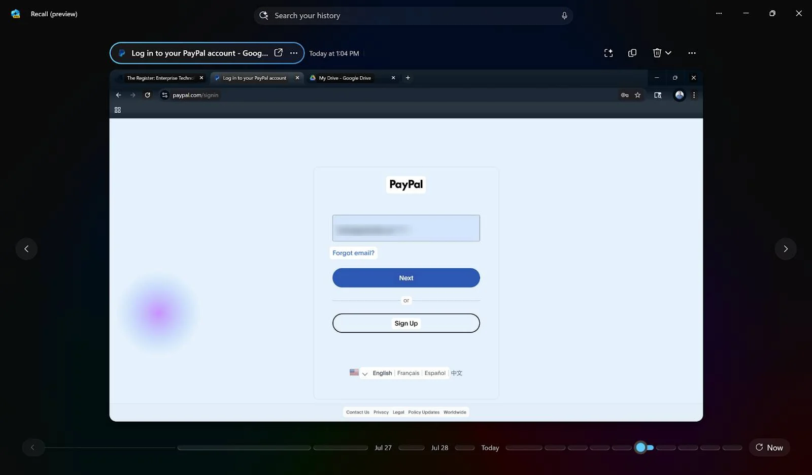Click the timeline position slider handle

(x=641, y=448)
